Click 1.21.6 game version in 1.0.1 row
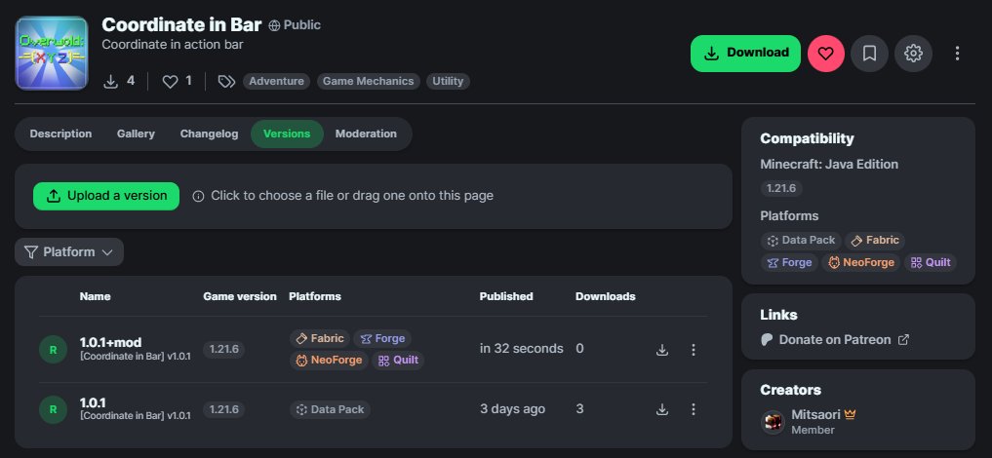Screen dimensions: 992x458 pyautogui.click(x=224, y=409)
